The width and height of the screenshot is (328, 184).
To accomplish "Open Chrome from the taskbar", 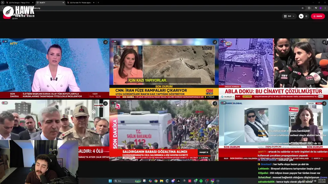I will (156, 181).
